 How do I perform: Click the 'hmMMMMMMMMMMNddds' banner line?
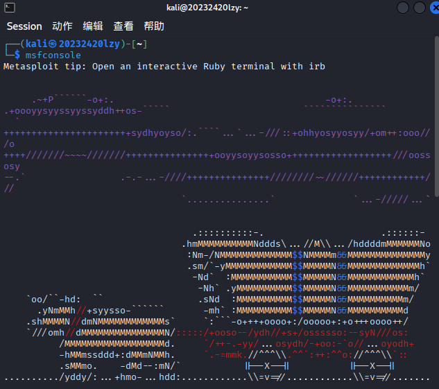pyautogui.click(x=234, y=244)
